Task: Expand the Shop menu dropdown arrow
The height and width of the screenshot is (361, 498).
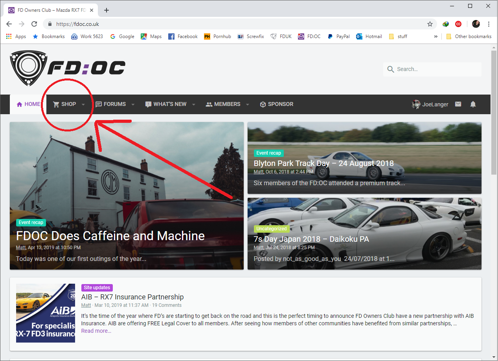Action: (x=83, y=104)
